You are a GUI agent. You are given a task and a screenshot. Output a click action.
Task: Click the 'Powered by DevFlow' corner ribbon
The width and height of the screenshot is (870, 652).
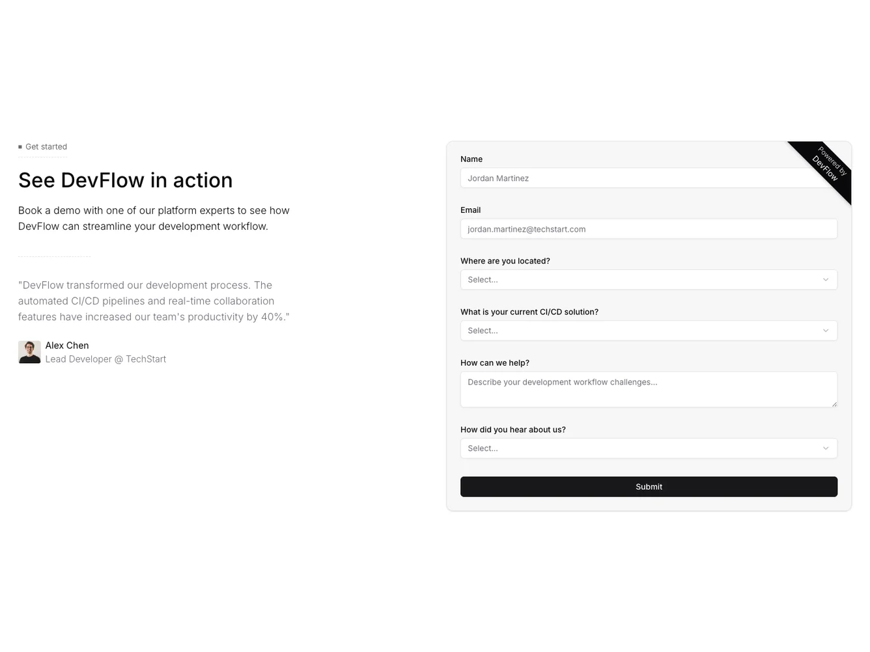coord(828,165)
